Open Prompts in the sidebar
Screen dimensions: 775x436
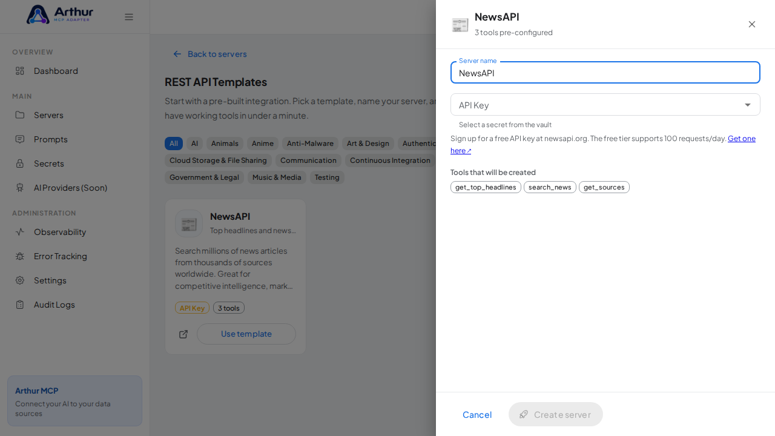coord(74,139)
